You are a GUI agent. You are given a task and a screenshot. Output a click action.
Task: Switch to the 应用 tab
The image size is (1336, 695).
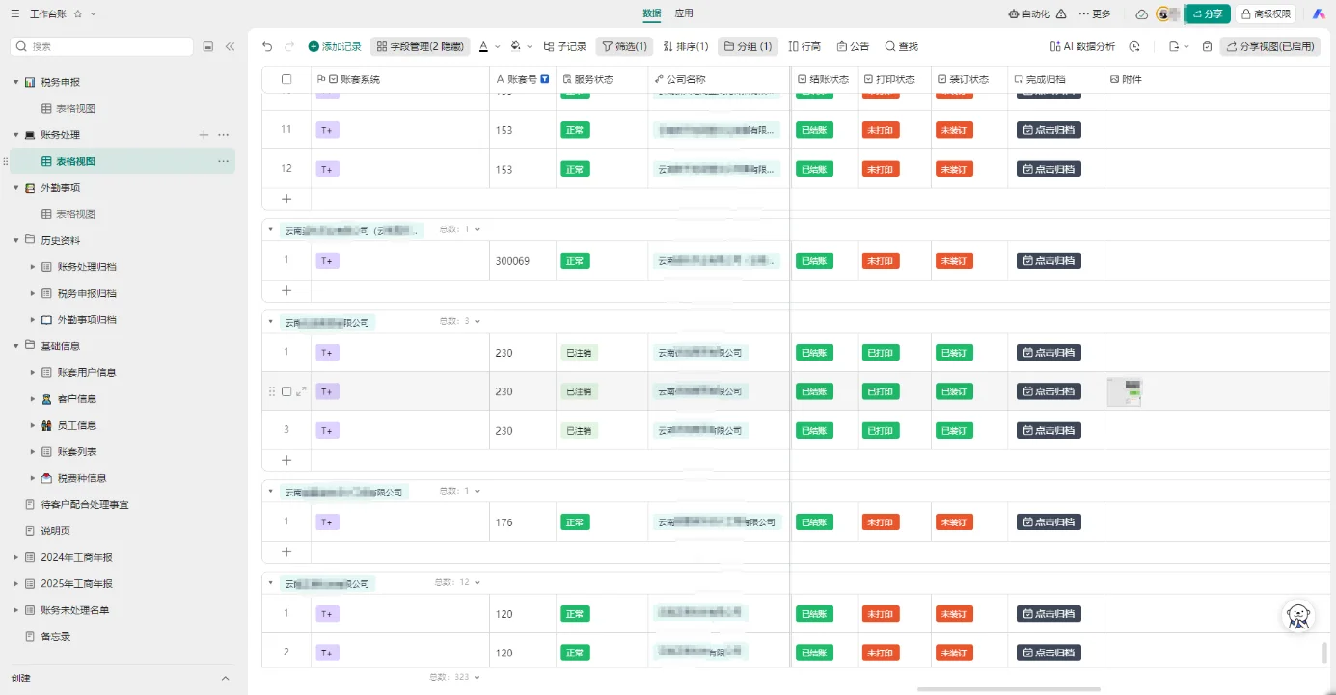pos(684,13)
